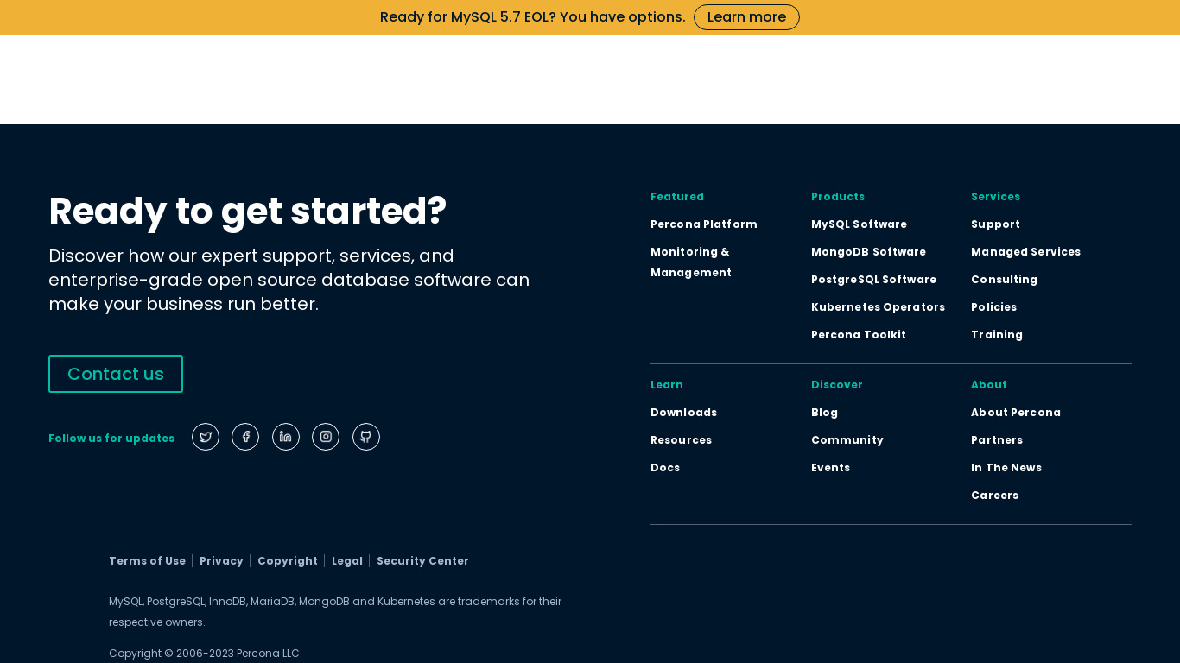
Task: Open the Resources link
Action: [681, 440]
